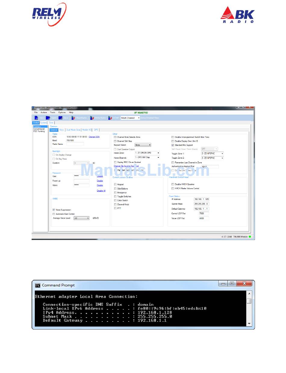Click the Disable All password link
The width and height of the screenshot is (286, 373).
click(101, 191)
